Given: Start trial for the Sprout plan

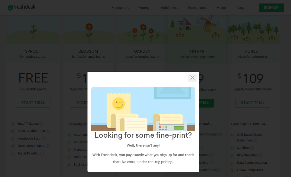Looking at the screenshot, I should tap(33, 103).
